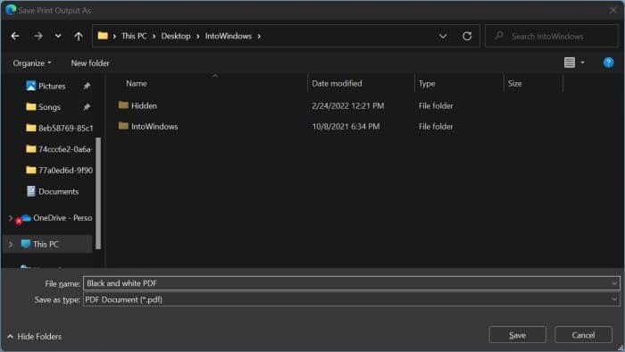Expand chevron after IntoWindows breadcrumb
This screenshot has height=352, width=625.
(259, 37)
